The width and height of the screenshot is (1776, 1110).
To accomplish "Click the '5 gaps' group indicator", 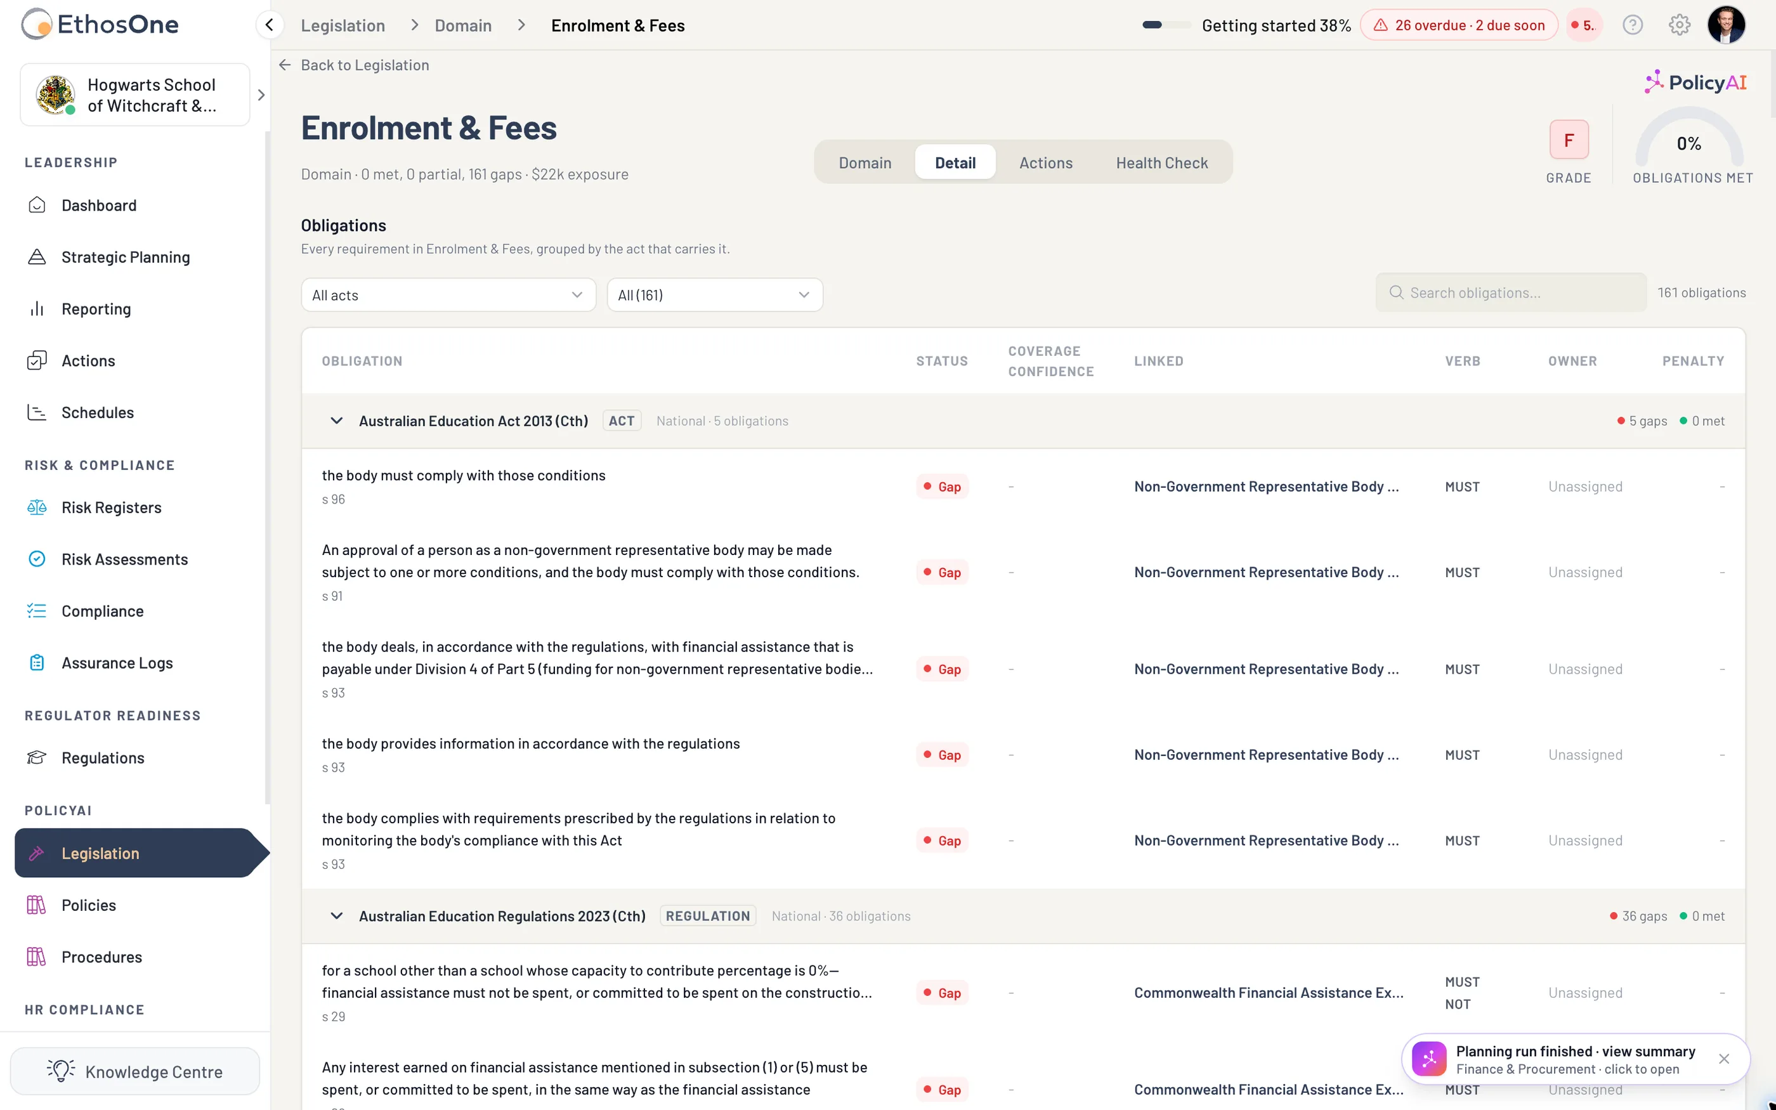I will point(1642,421).
